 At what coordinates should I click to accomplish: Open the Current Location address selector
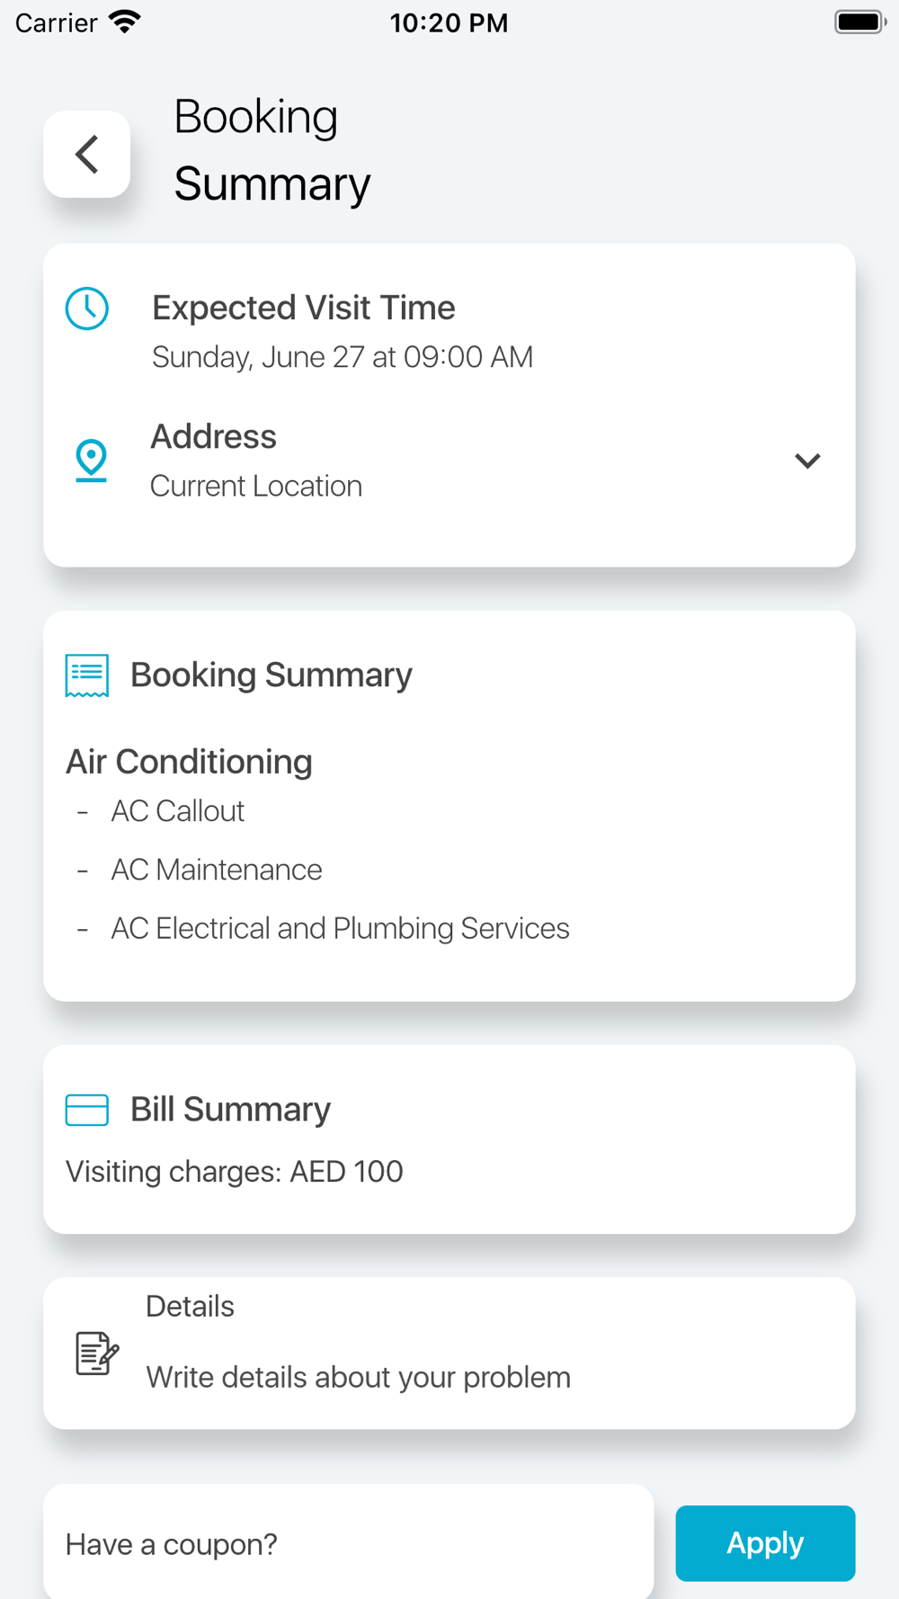[256, 486]
